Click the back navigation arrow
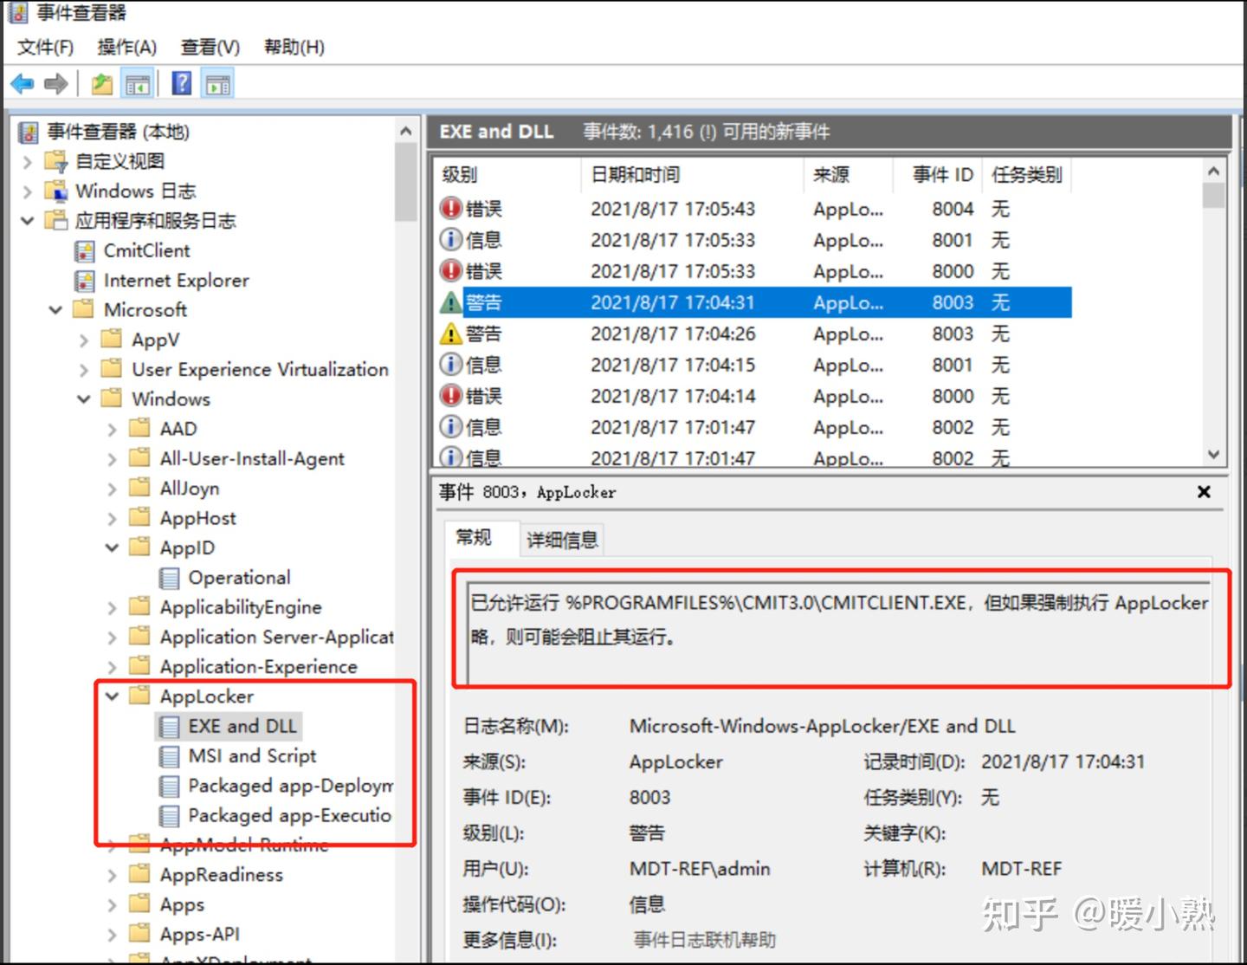This screenshot has width=1247, height=965. click(22, 82)
